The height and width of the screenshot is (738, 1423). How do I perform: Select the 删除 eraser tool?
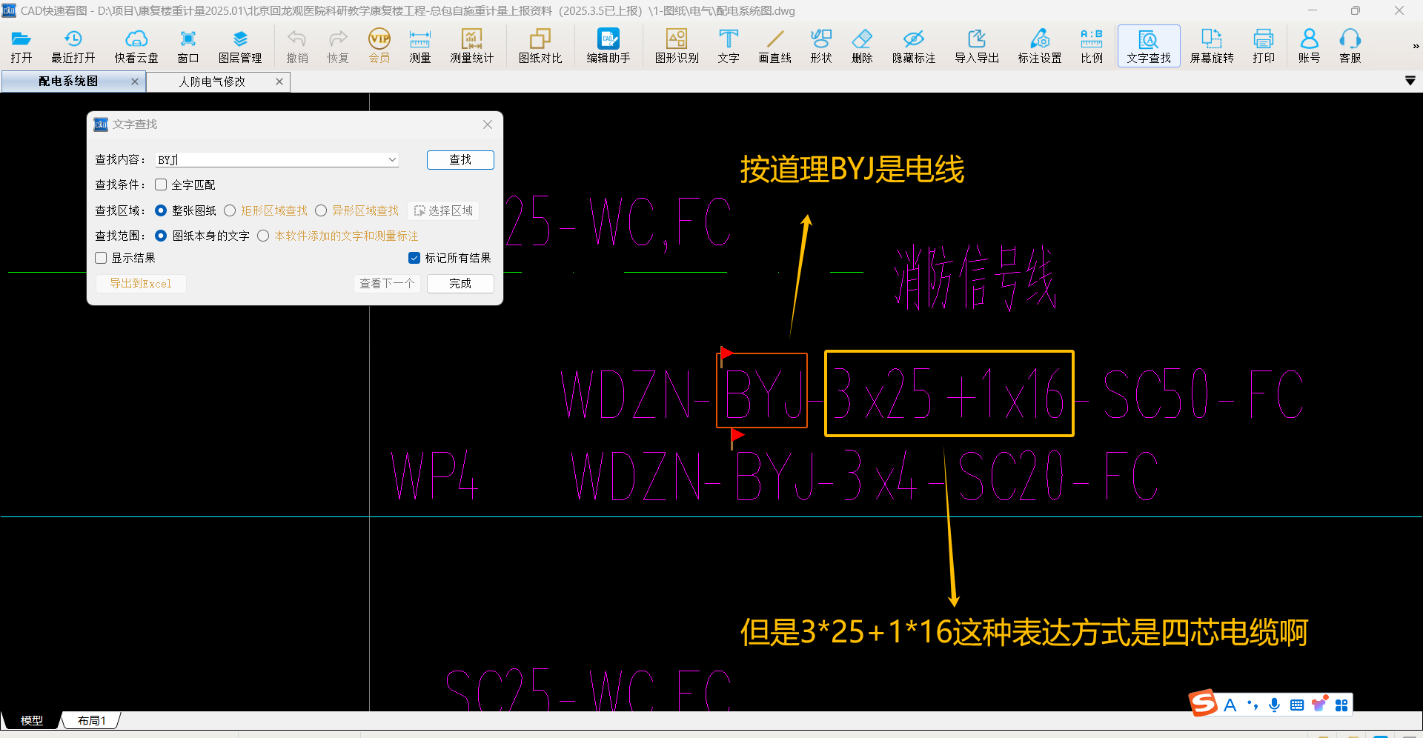coord(862,46)
